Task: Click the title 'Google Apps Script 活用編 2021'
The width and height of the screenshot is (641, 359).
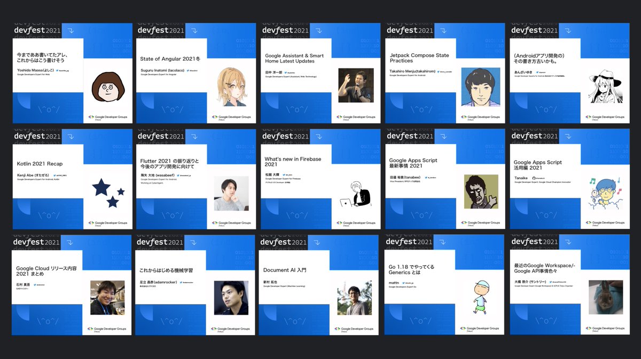Action: 537,165
